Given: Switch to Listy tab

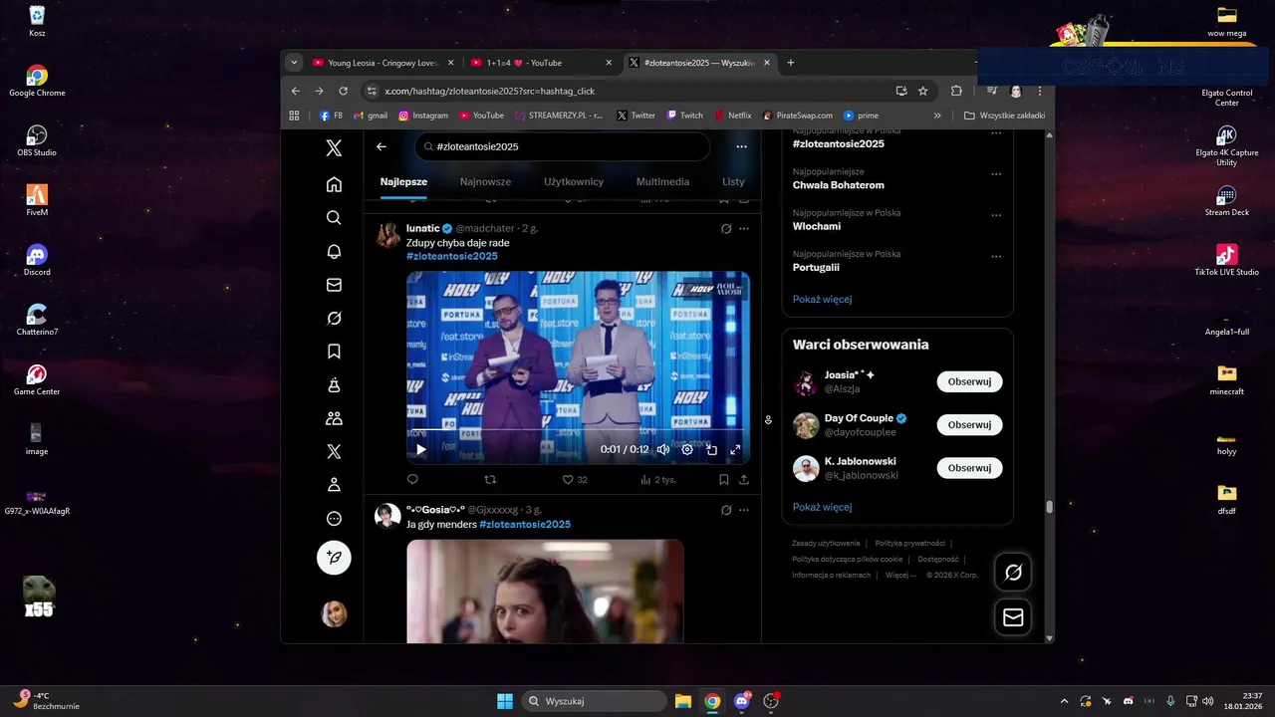Looking at the screenshot, I should (x=733, y=182).
